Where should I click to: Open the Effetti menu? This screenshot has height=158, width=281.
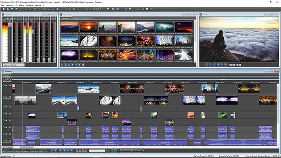(x=22, y=5)
